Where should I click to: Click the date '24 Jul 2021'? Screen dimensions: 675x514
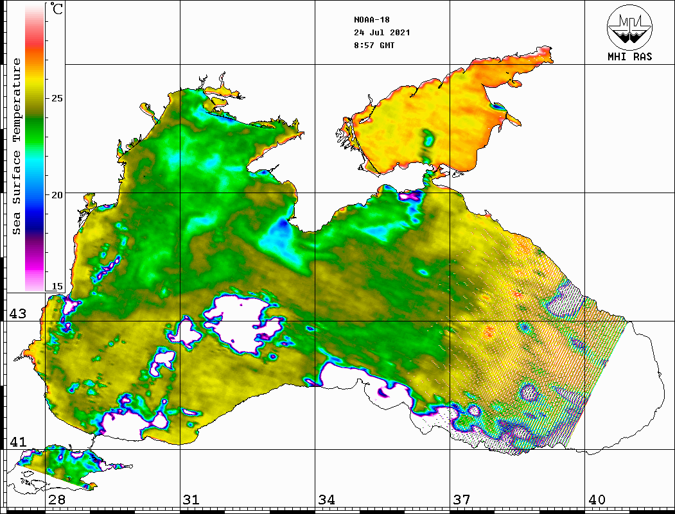382,33
